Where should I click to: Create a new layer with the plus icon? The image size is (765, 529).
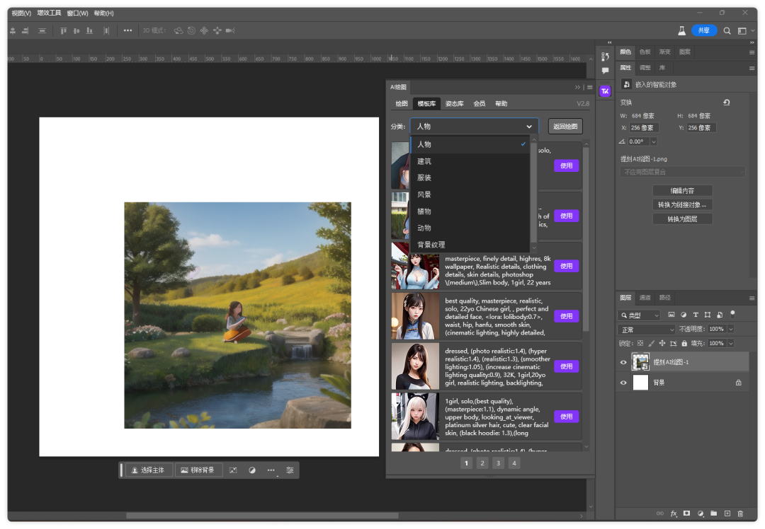[727, 513]
